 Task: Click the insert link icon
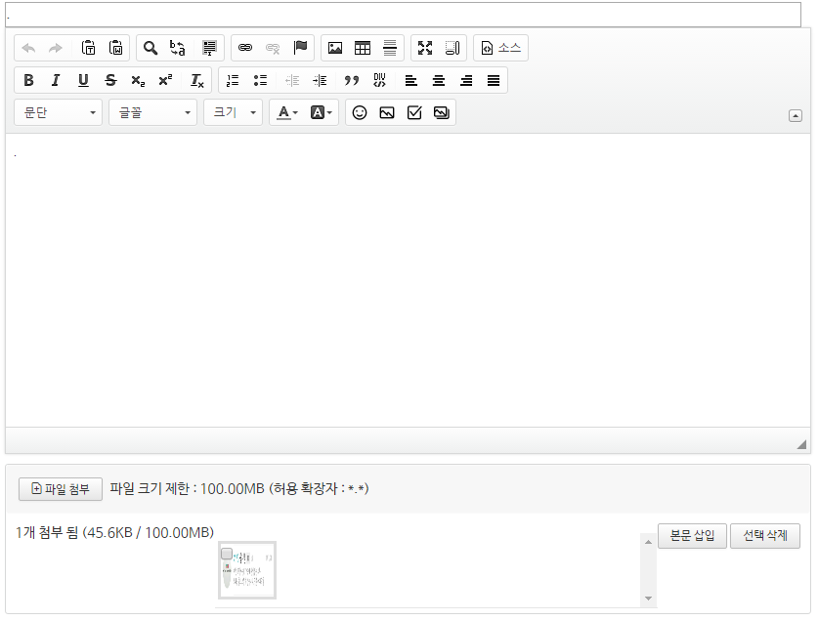point(245,48)
